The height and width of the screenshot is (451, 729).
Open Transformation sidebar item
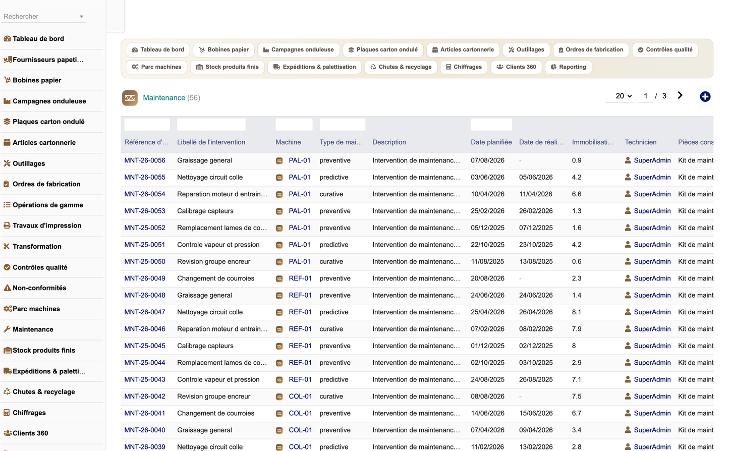[32, 246]
